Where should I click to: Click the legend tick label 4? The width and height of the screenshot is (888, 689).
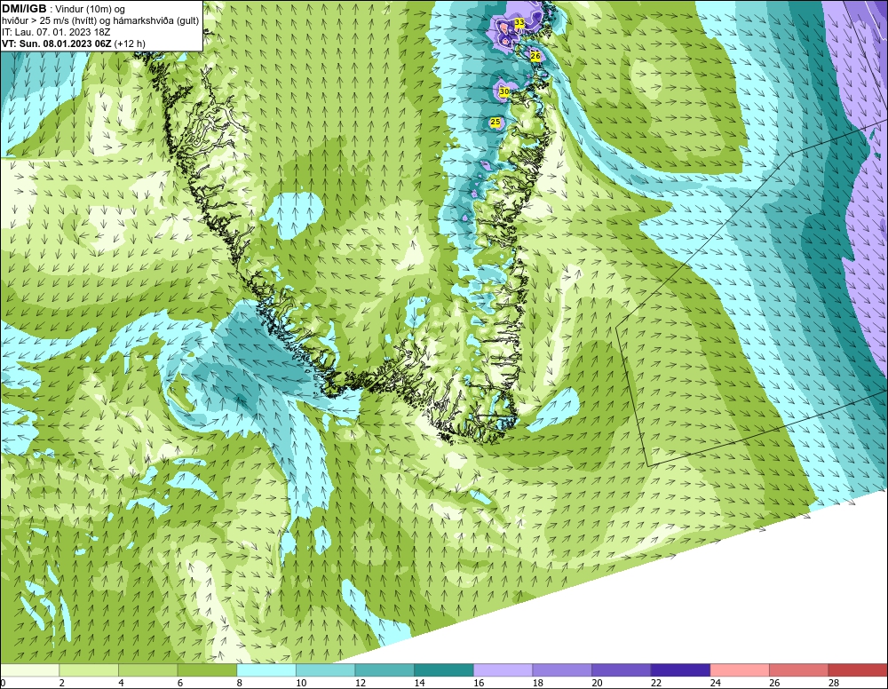click(x=121, y=683)
